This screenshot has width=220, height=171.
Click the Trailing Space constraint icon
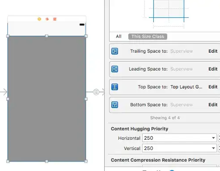[114, 51]
